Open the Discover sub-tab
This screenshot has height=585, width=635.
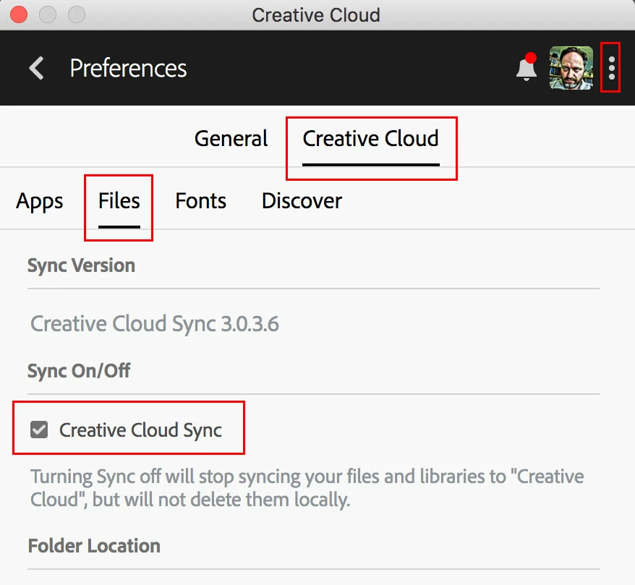(302, 201)
